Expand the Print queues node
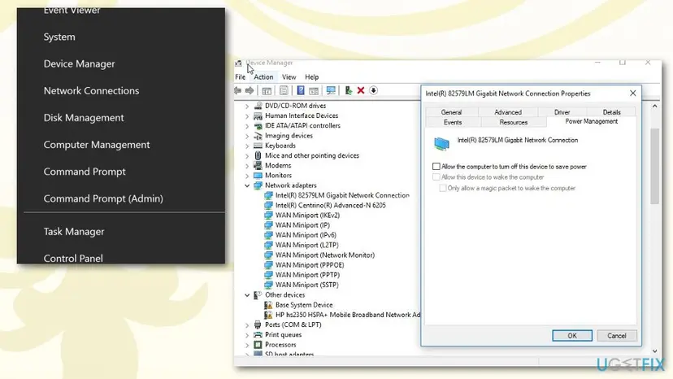The height and width of the screenshot is (379, 673). tap(247, 335)
